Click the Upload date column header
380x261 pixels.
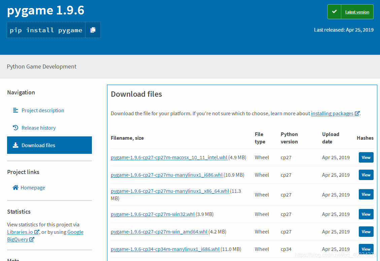click(331, 138)
